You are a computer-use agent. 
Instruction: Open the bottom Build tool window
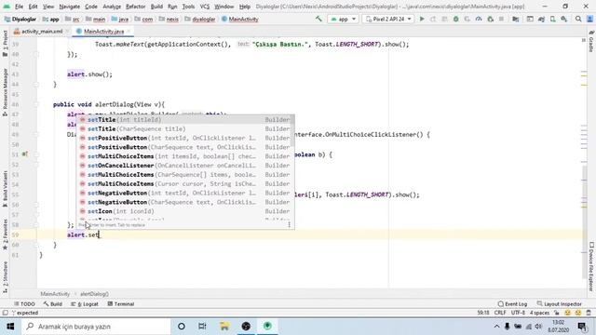(52, 304)
